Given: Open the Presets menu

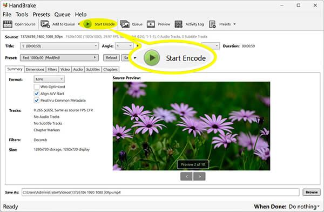Looking at the screenshot, I should click(42, 15).
